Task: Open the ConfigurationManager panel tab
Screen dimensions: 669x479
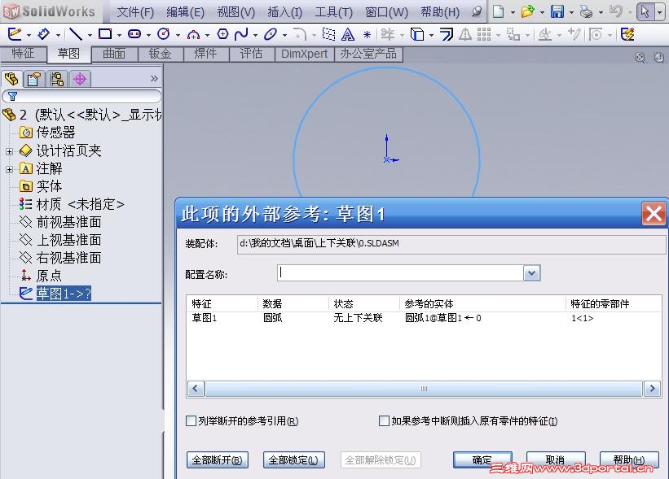Action: tap(57, 79)
